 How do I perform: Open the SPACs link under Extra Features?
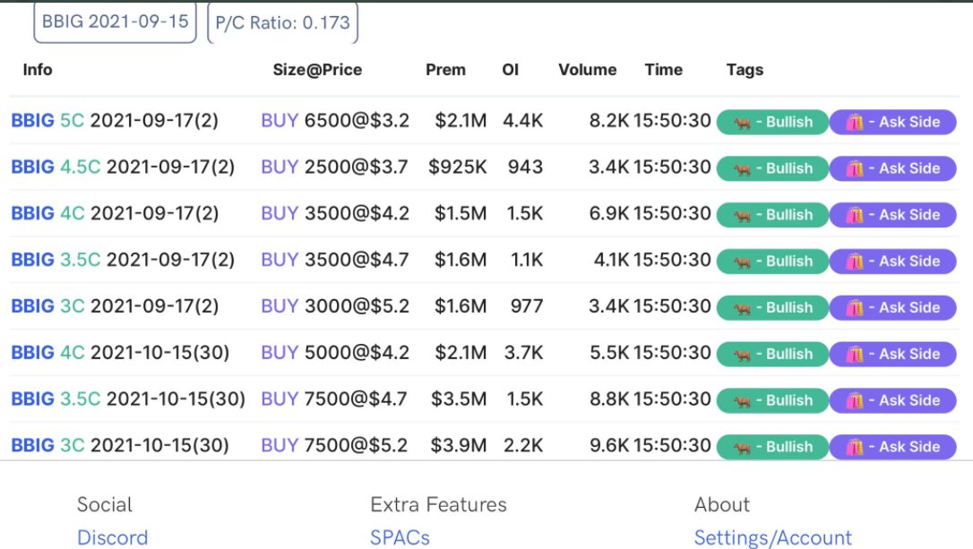coord(400,538)
